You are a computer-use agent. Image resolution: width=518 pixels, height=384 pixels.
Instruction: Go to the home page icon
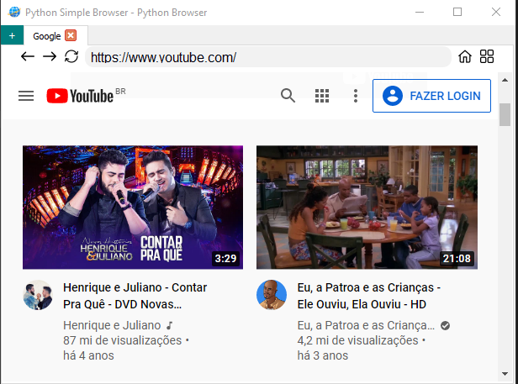tap(465, 56)
